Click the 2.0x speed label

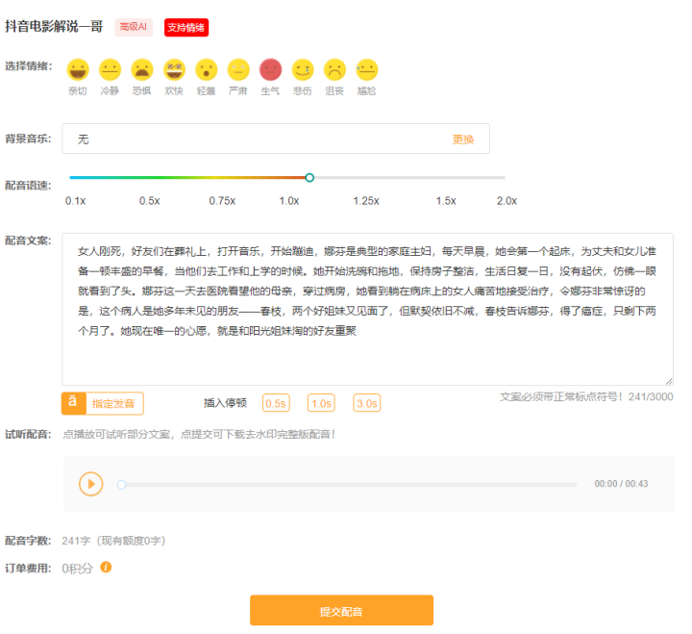click(x=507, y=201)
